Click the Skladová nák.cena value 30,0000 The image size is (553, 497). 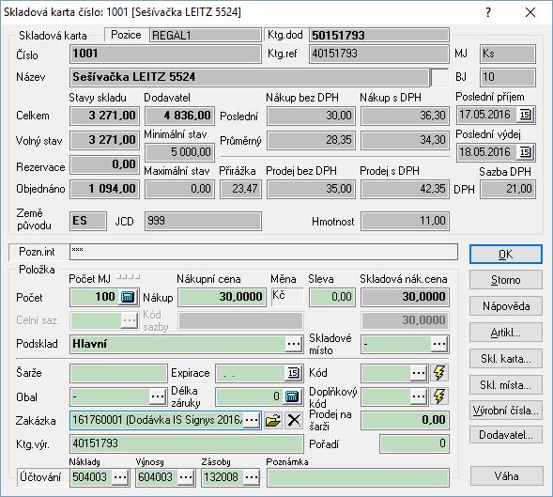click(405, 297)
